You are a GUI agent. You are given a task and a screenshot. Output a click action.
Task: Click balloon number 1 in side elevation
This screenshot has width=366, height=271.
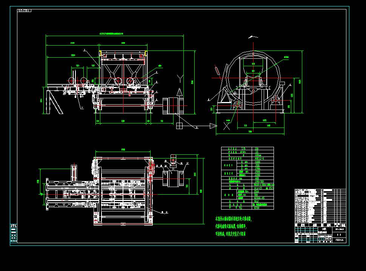tap(85, 50)
